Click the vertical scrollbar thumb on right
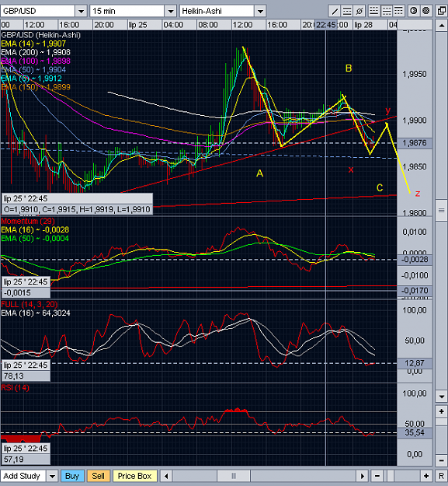The width and height of the screenshot is (448, 486). [x=441, y=211]
